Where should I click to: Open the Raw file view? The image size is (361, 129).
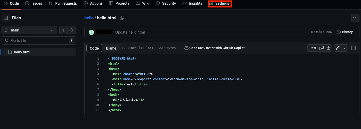click(313, 48)
